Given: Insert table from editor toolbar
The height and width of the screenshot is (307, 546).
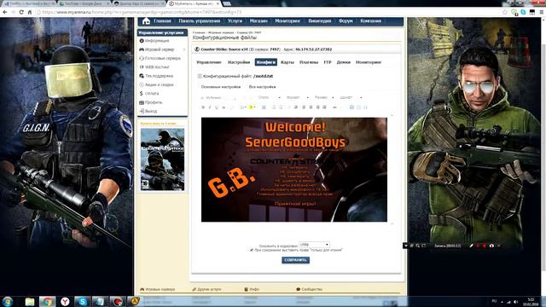Looking at the screenshot, I should pos(264,107).
